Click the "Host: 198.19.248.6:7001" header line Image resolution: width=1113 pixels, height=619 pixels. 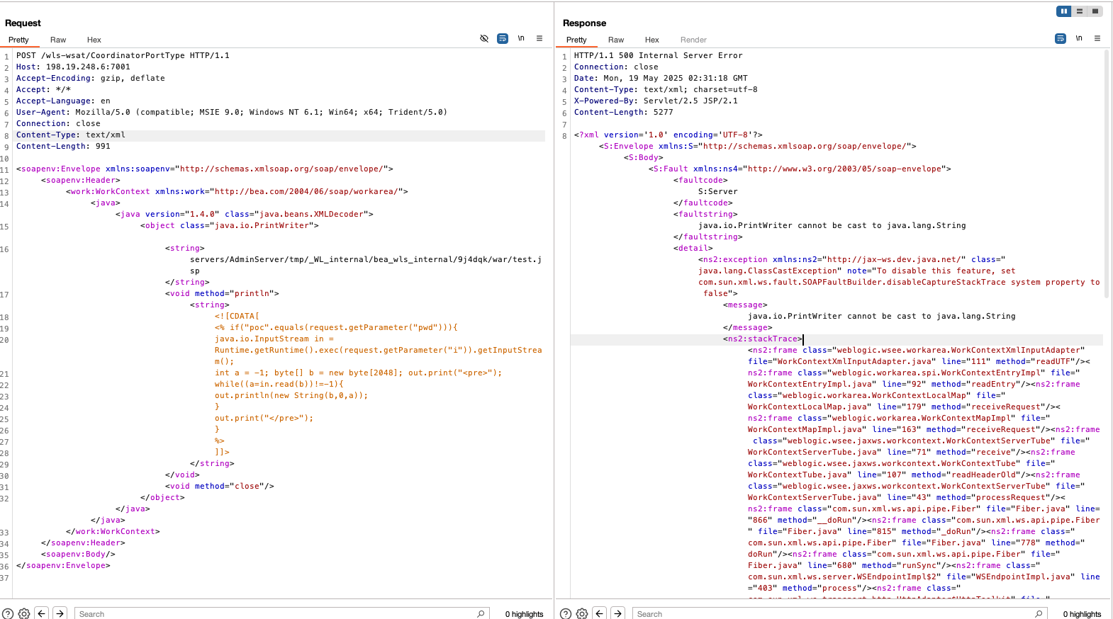click(73, 67)
